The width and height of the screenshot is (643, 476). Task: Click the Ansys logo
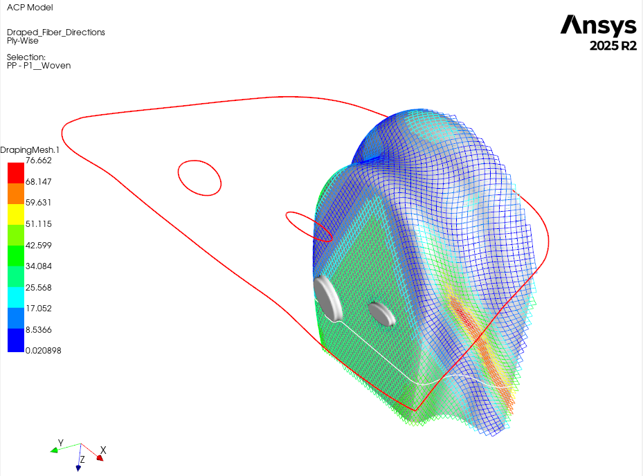598,26
